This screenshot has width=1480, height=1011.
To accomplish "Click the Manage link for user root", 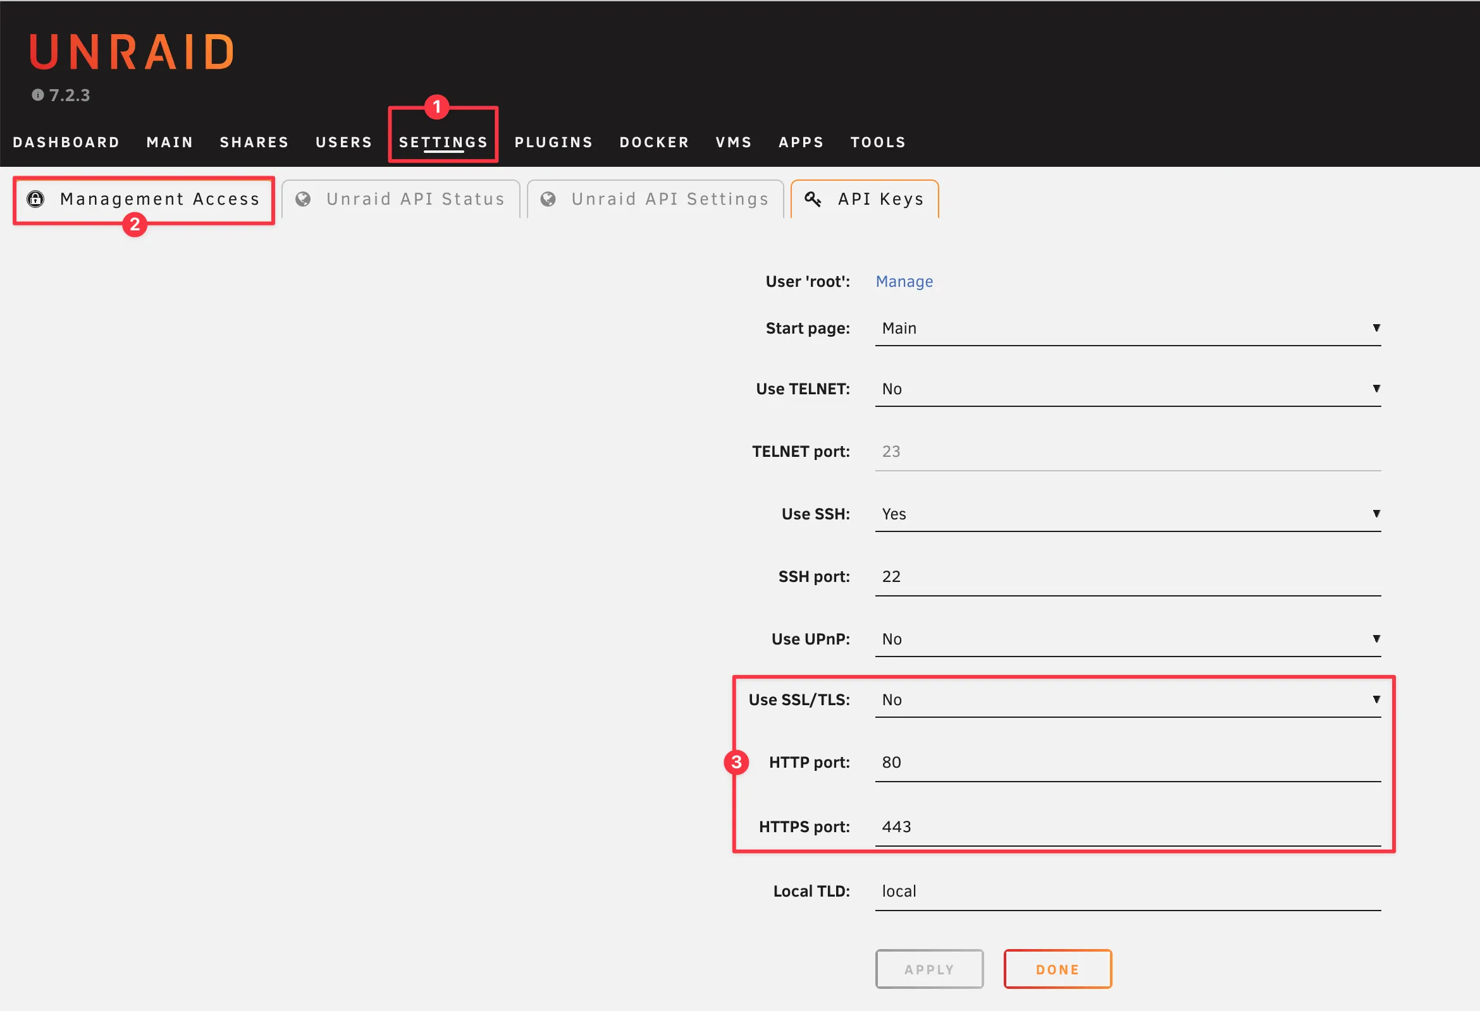I will coord(904,282).
